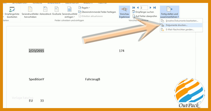This screenshot has height=111, width=211.
Task: Go to next record arrow
Action: [150, 8]
